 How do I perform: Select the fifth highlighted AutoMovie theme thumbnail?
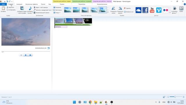pos(103,10)
